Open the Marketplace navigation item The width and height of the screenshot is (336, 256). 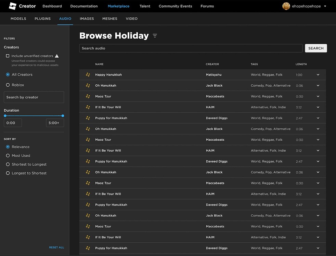pyautogui.click(x=118, y=6)
